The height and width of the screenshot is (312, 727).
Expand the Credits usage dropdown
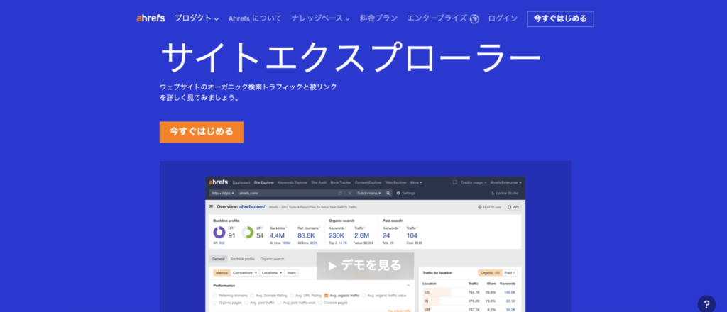pyautogui.click(x=474, y=182)
